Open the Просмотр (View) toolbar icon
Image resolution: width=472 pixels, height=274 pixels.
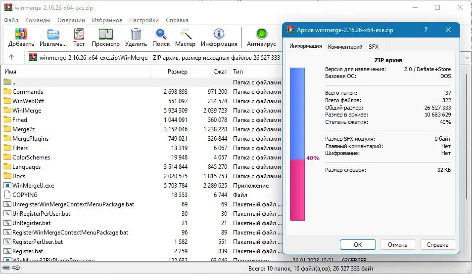106,34
